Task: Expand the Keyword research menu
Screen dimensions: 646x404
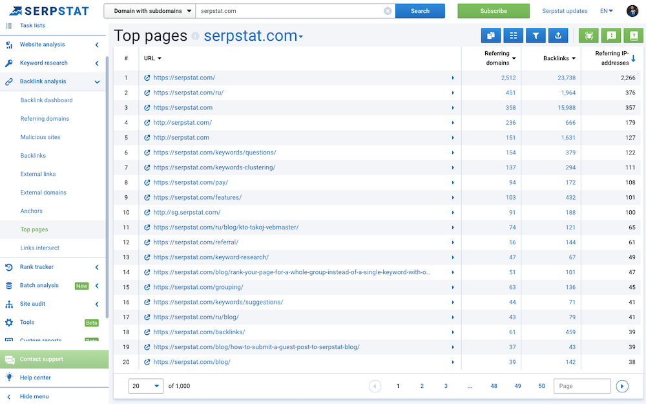Action: (x=97, y=63)
